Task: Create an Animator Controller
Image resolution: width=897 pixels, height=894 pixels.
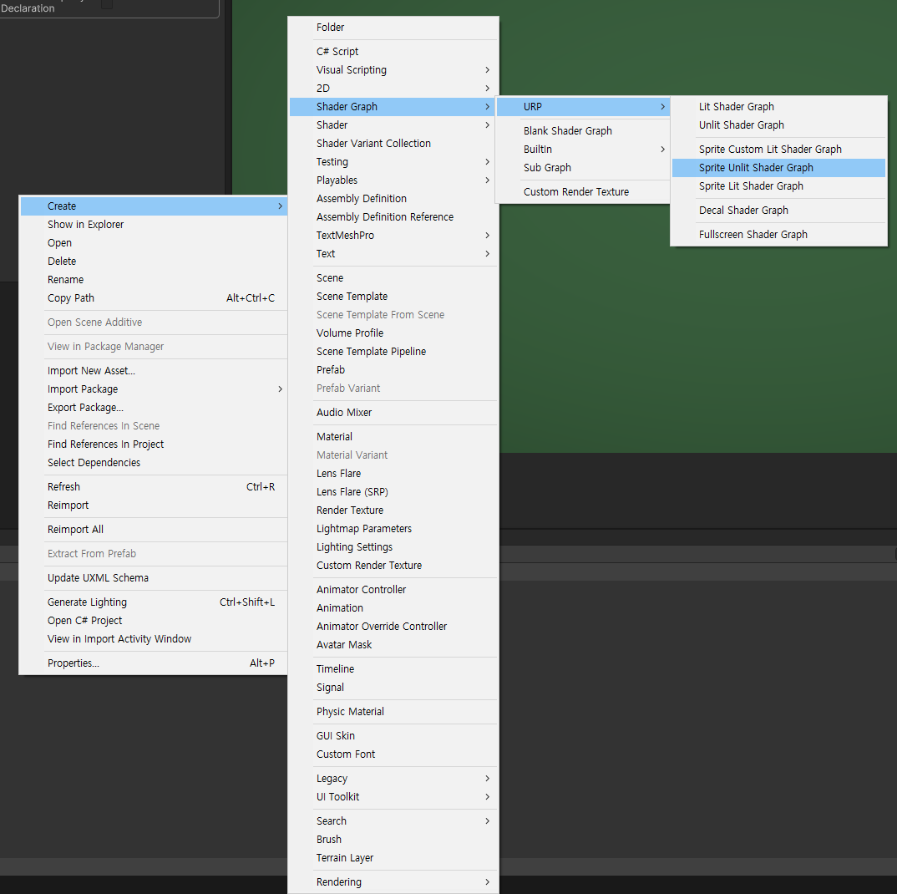Action: (393, 590)
